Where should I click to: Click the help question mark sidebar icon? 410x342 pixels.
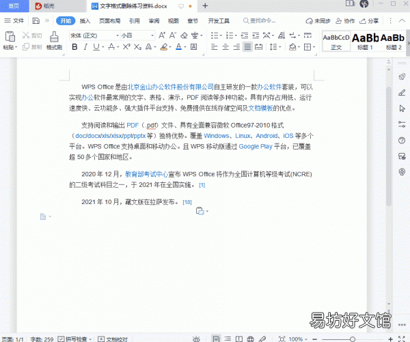click(x=402, y=141)
